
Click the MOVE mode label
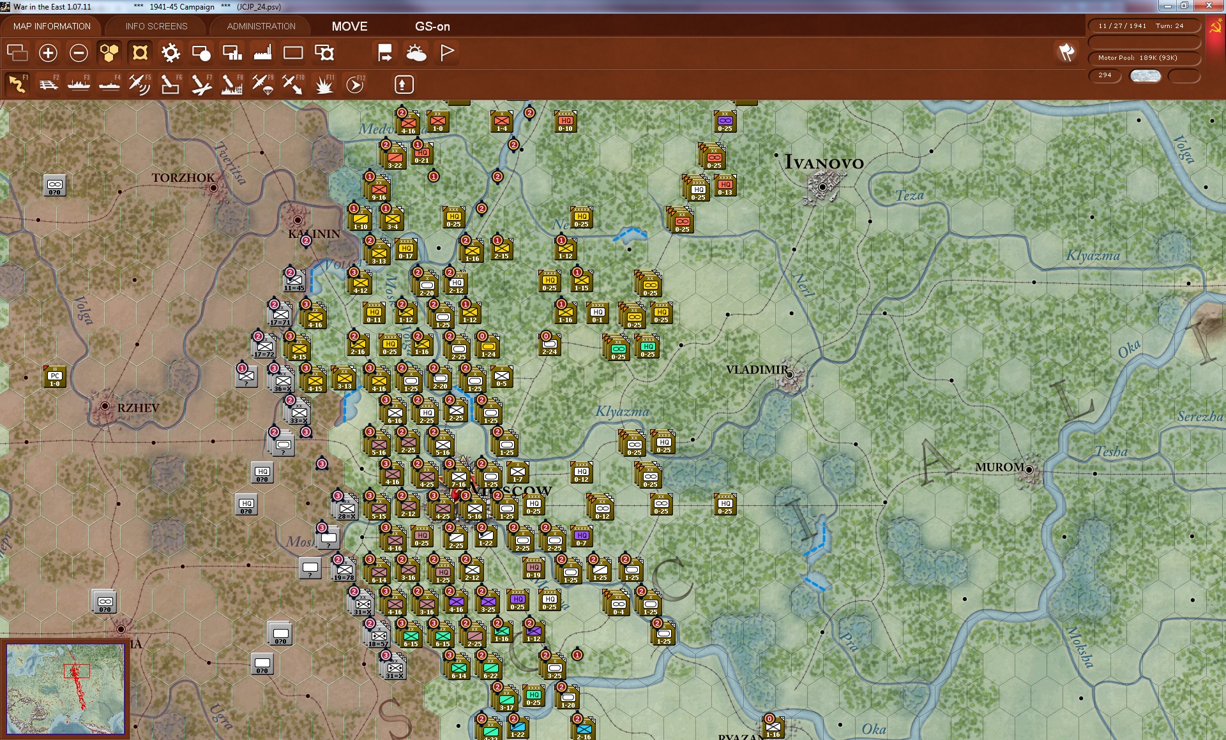click(349, 26)
